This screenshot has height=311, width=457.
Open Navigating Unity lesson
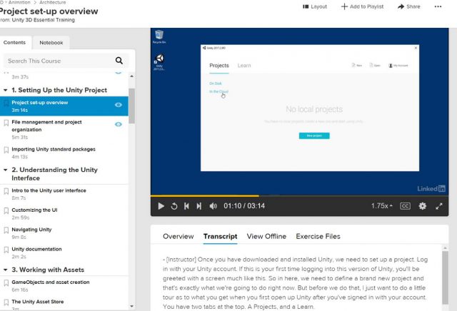coord(31,230)
